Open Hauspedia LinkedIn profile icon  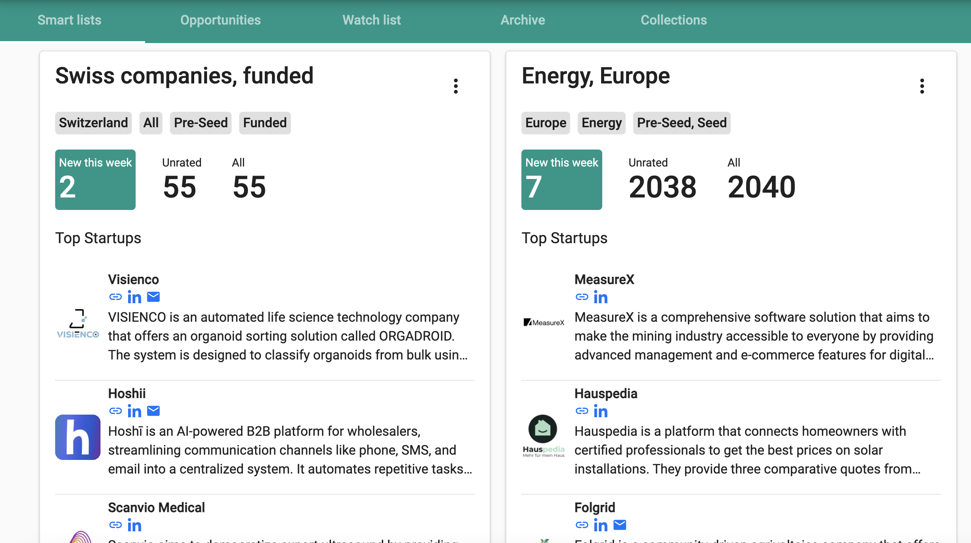pos(600,411)
